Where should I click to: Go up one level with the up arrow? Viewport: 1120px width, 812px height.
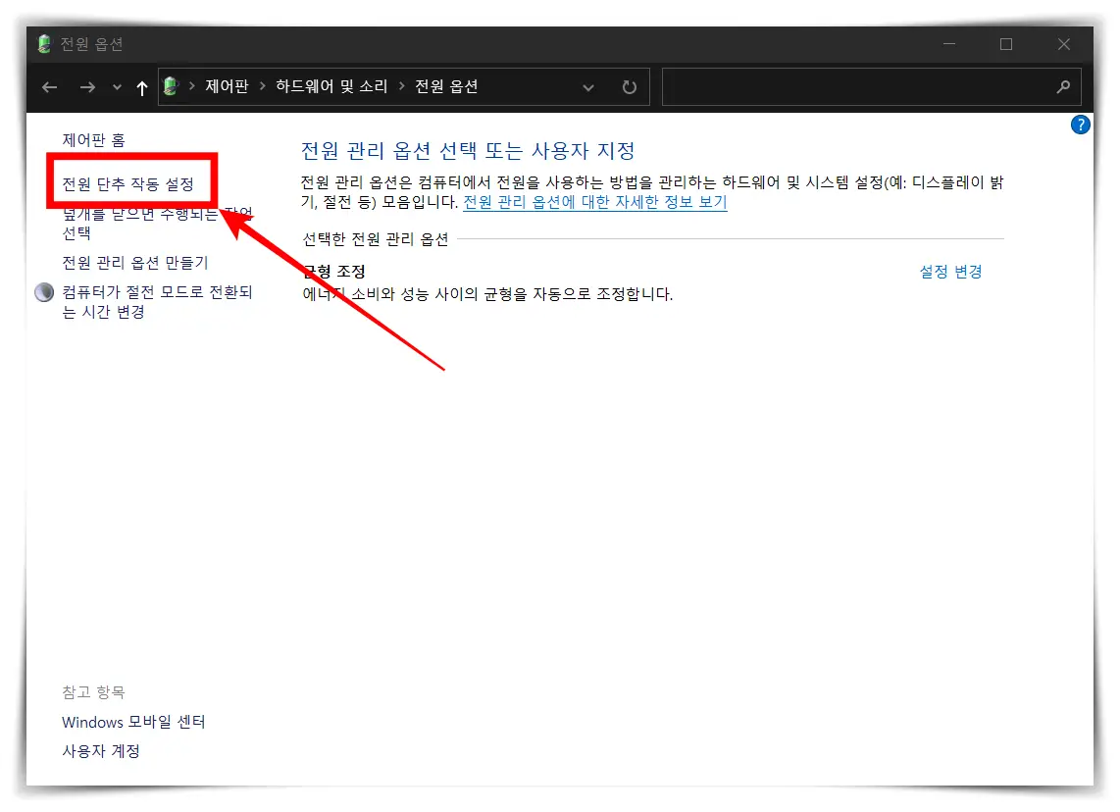[141, 86]
